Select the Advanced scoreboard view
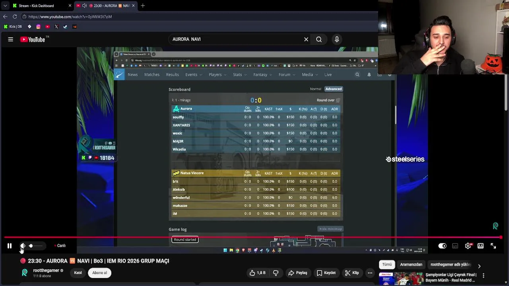This screenshot has width=509, height=286. point(334,89)
